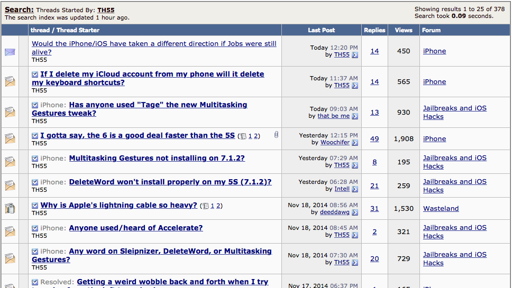
Task: Sort by Thread Starter column header
Action: (78, 30)
